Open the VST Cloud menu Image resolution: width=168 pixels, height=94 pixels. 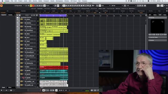(73, 1)
